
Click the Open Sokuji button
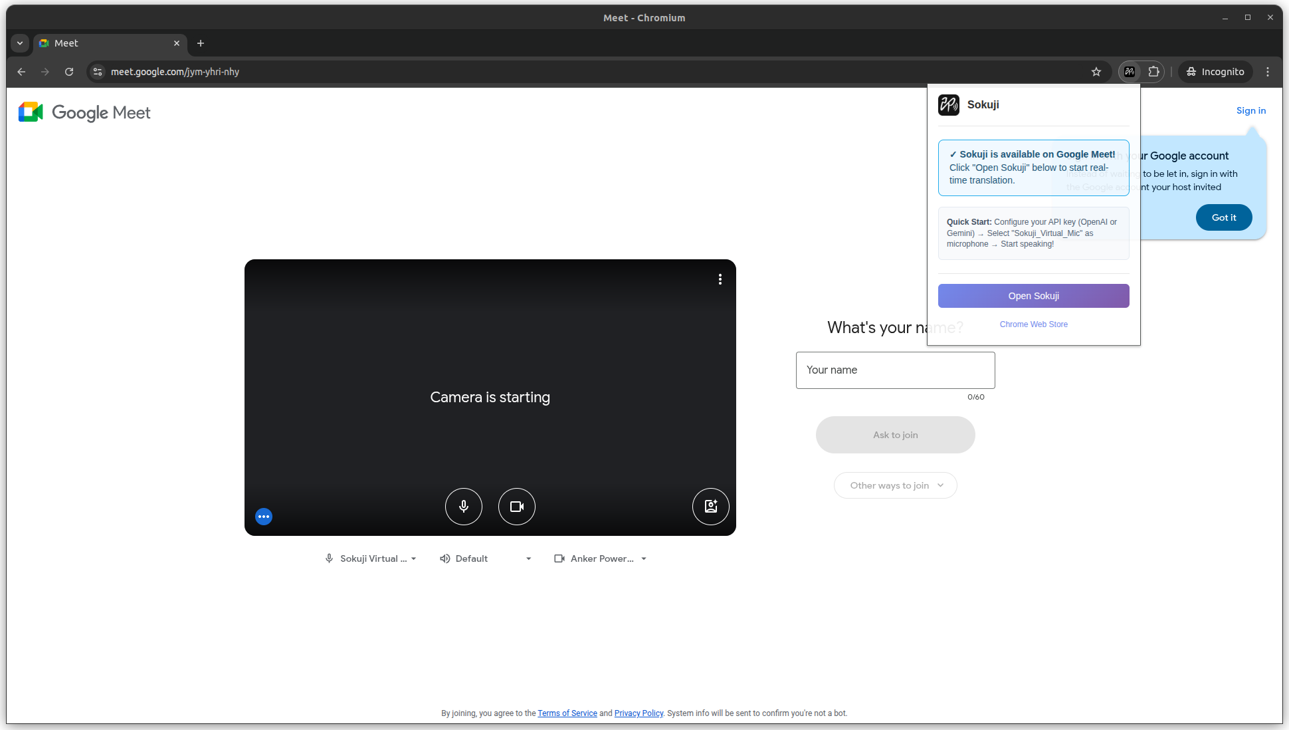[x=1034, y=296]
